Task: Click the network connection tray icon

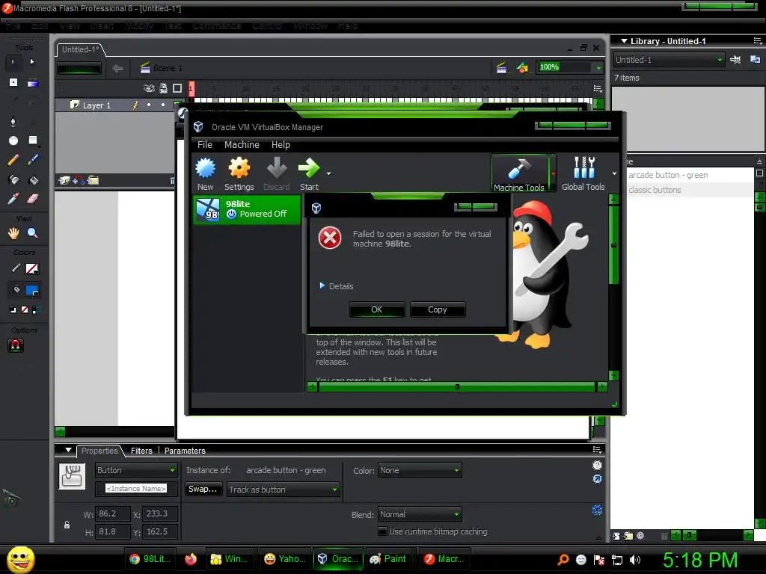Action: 617,560
